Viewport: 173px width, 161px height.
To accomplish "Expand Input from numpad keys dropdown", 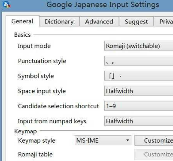I will 139,121.
